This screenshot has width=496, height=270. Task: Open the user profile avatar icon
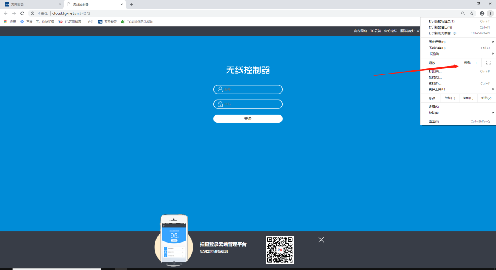tap(482, 13)
